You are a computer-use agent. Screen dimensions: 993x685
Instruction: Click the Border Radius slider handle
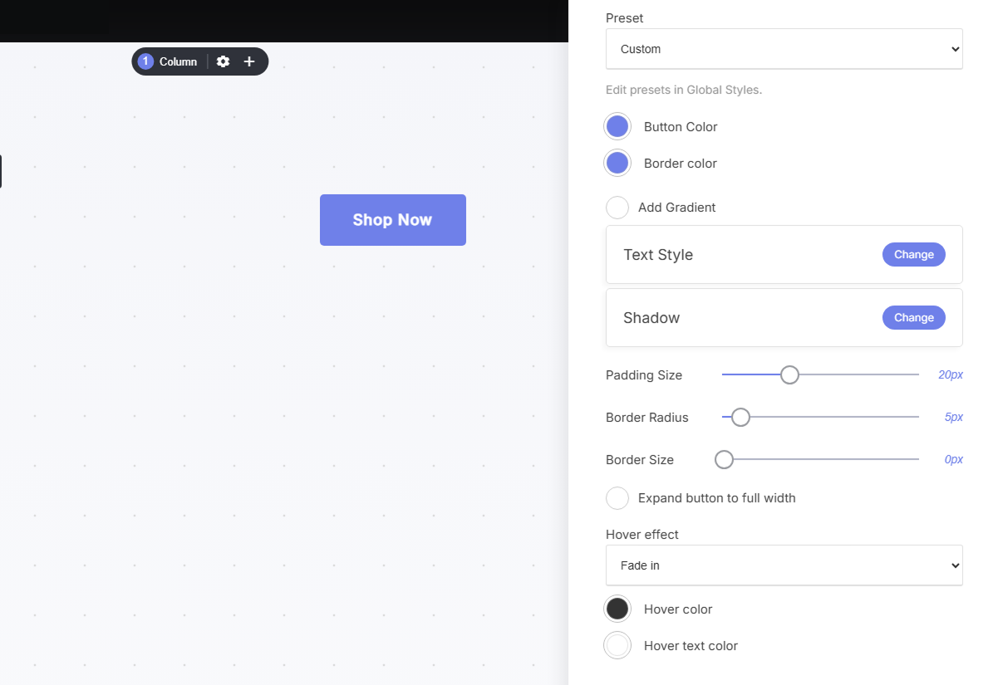coord(740,418)
